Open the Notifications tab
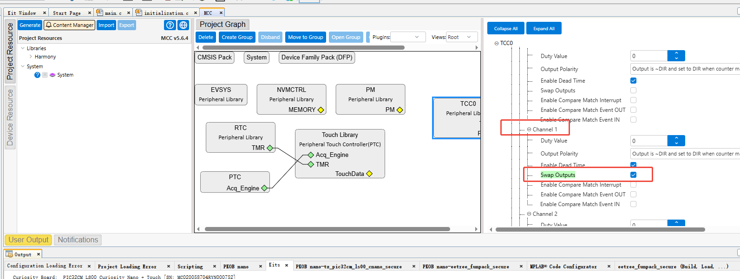This screenshot has height=279, width=740. tap(78, 240)
